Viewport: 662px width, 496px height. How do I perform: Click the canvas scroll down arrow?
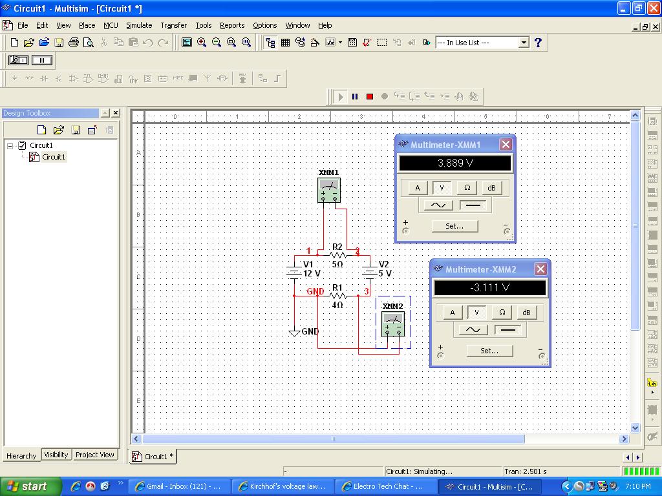pos(635,428)
